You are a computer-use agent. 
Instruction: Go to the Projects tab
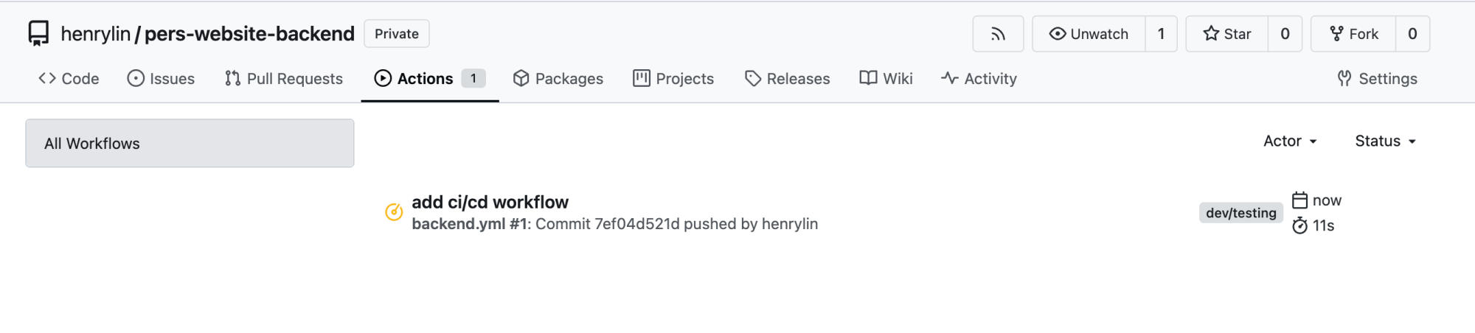click(x=673, y=79)
